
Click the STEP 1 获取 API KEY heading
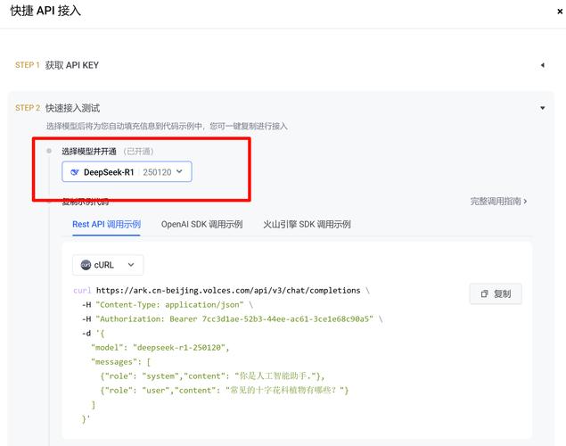click(x=57, y=65)
